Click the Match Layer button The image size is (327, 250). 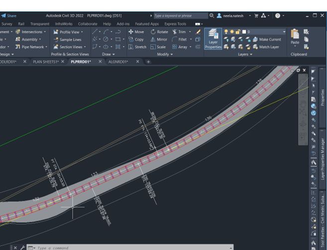pos(266,47)
